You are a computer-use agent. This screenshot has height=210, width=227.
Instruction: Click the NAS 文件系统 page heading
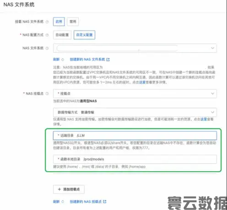point(19,5)
